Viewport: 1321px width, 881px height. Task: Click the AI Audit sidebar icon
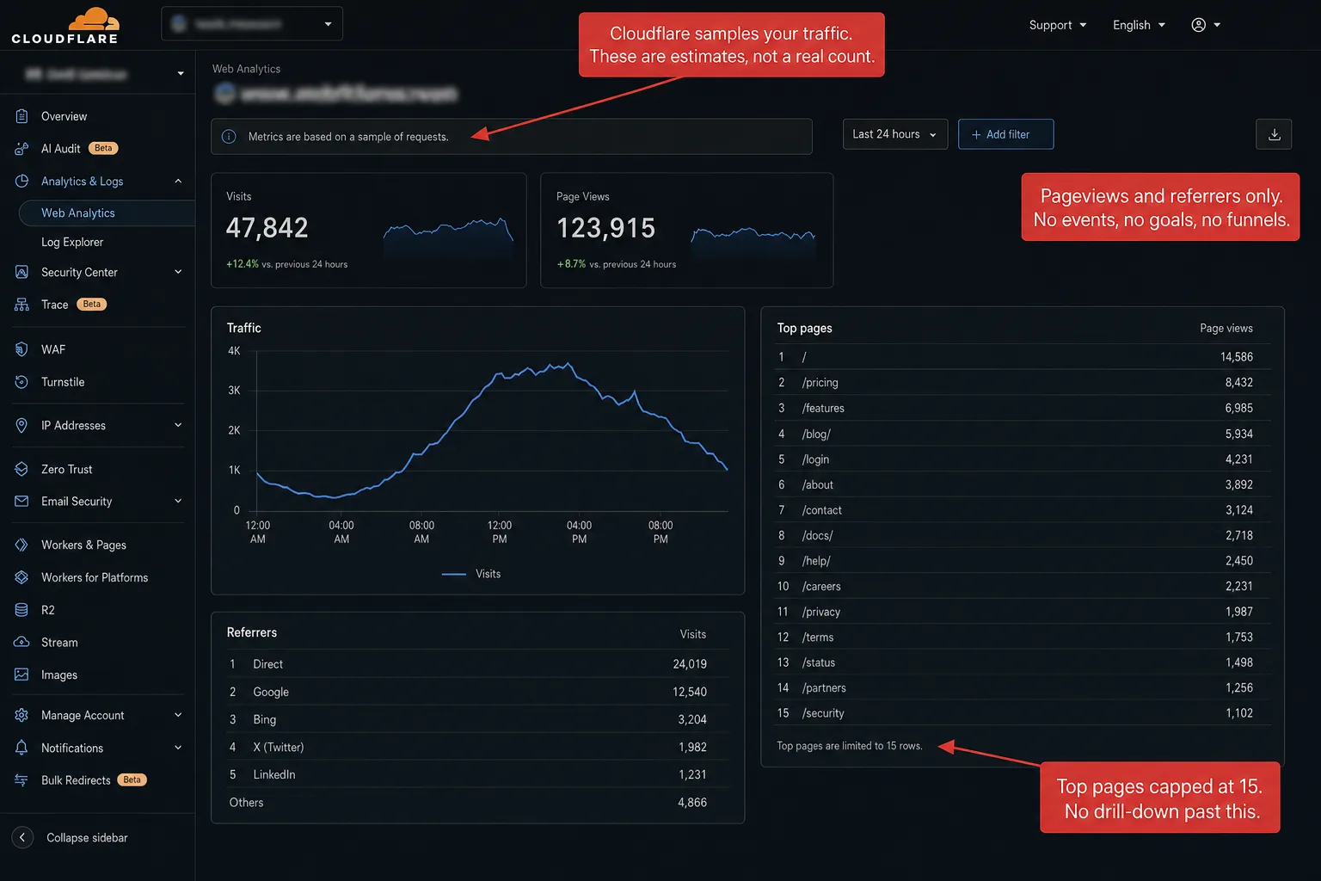pos(22,149)
